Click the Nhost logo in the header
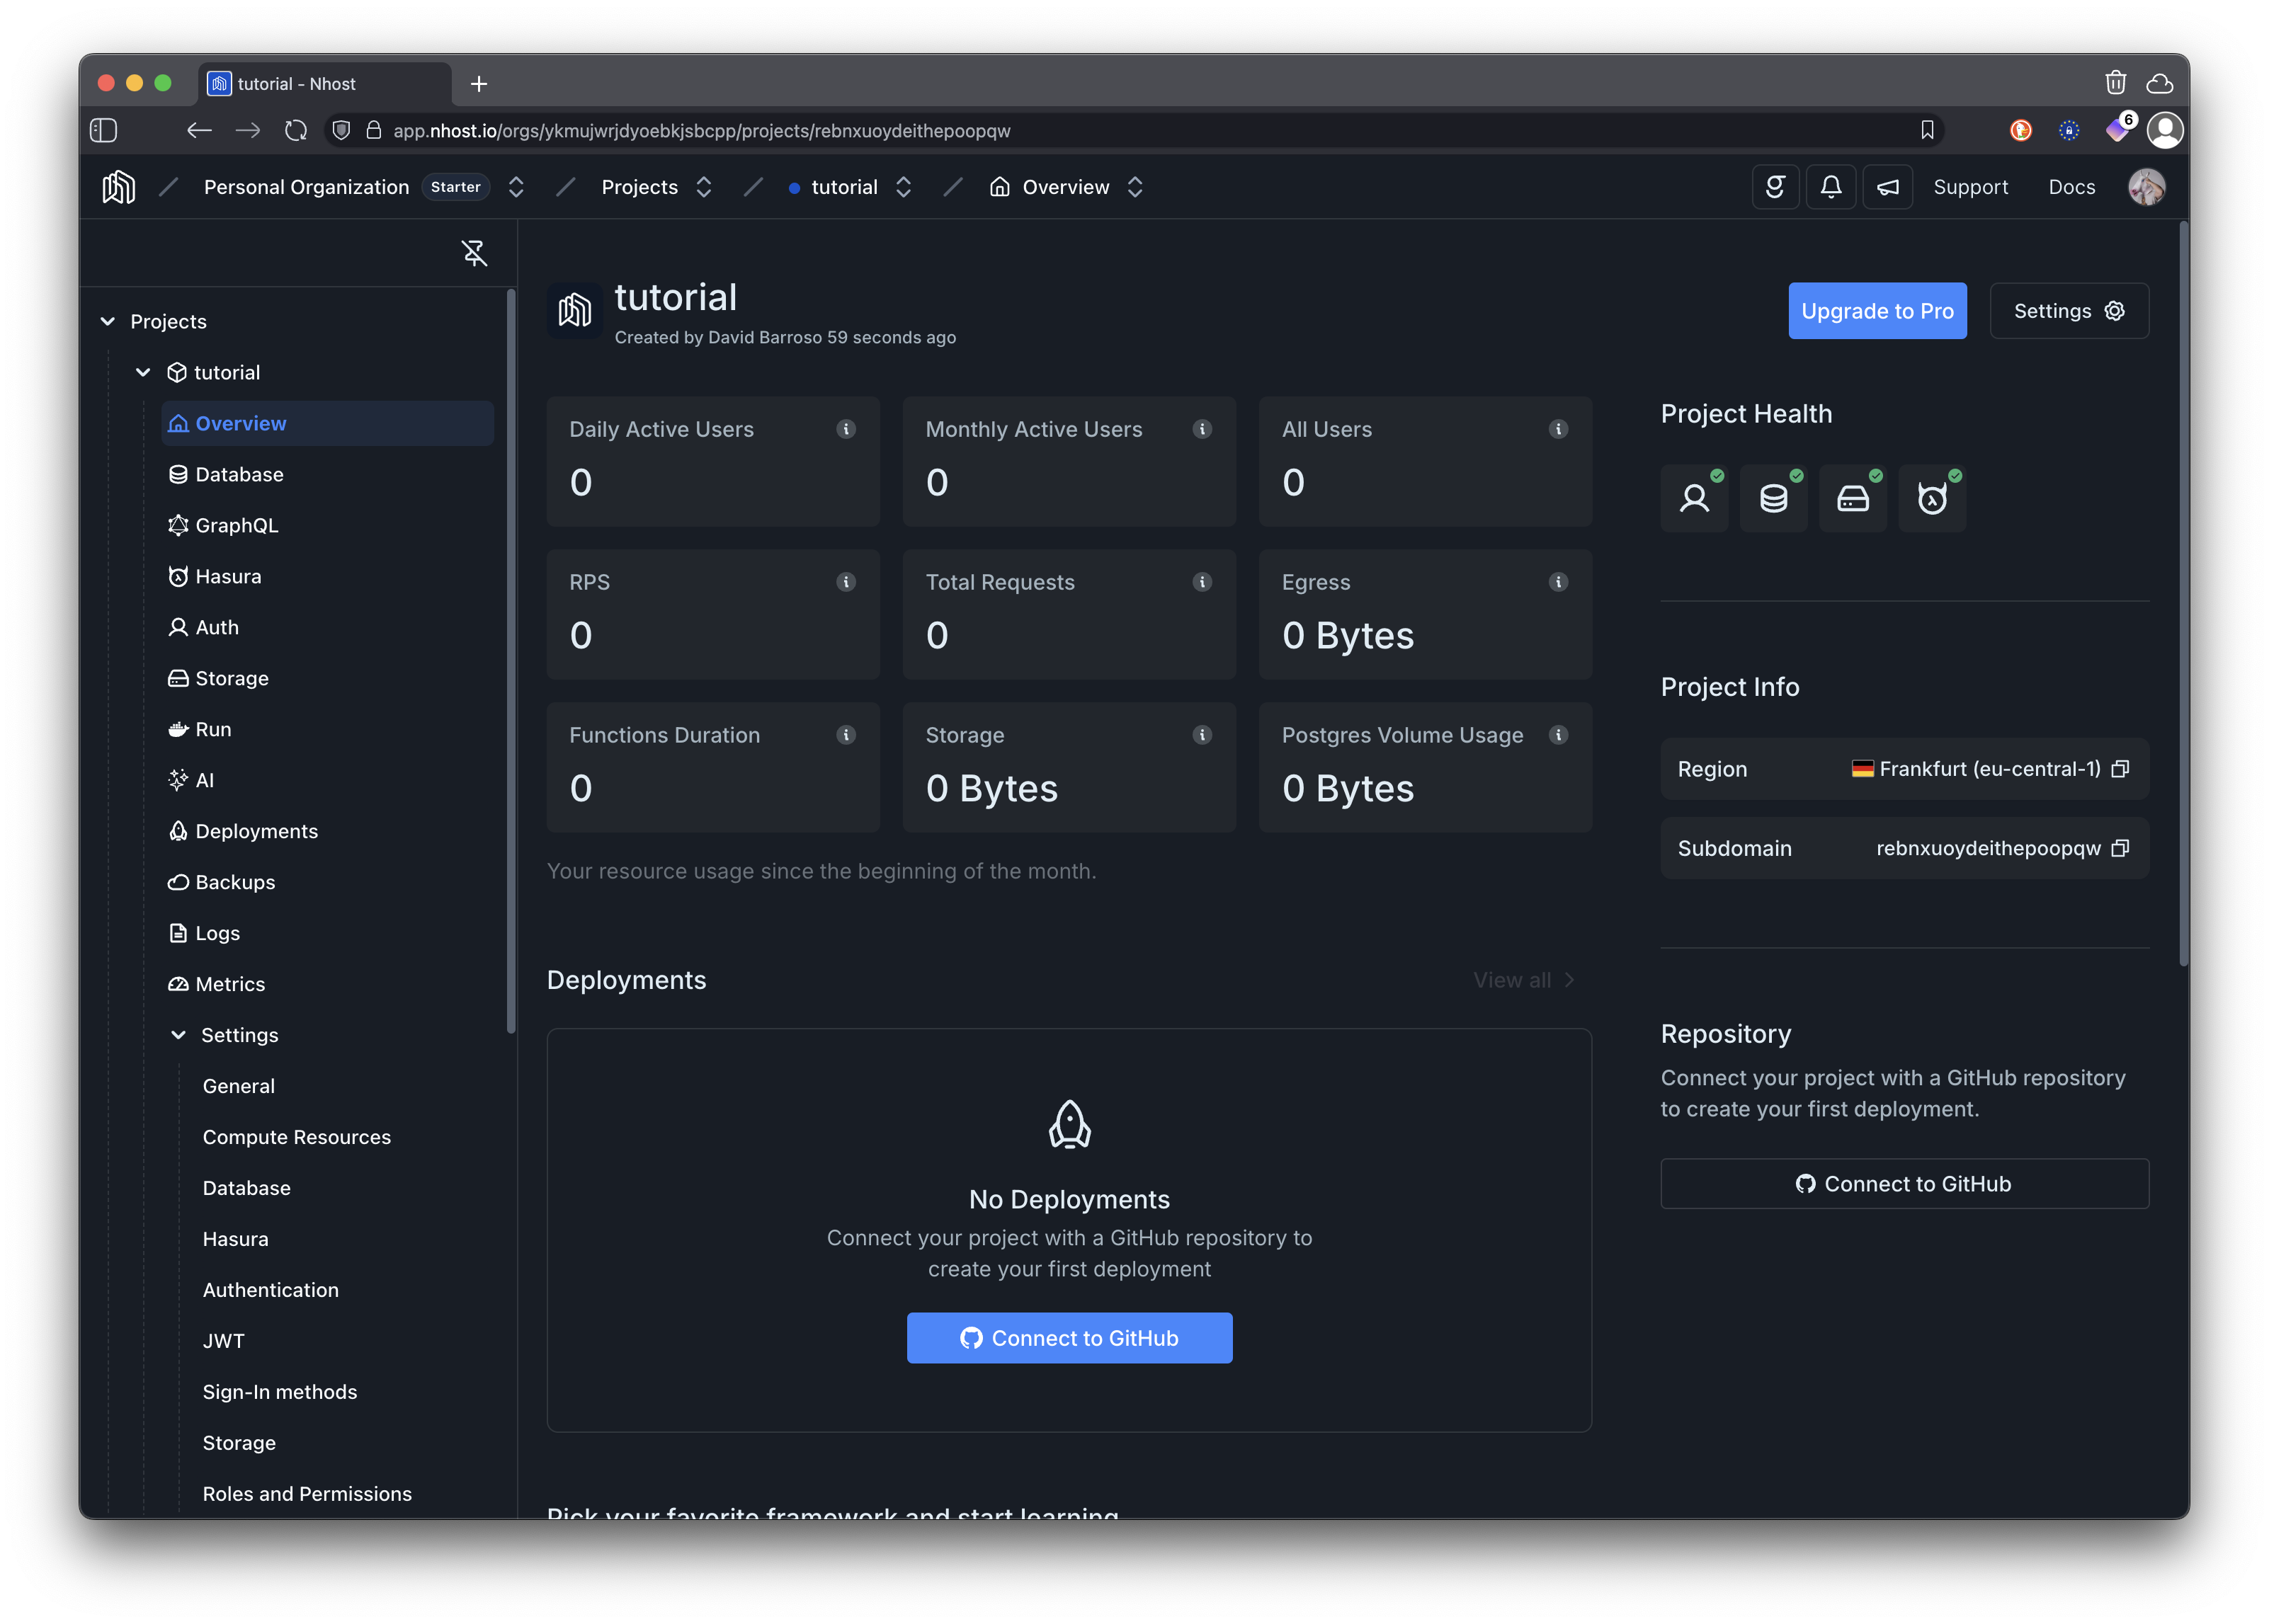This screenshot has width=2269, height=1624. [x=118, y=187]
